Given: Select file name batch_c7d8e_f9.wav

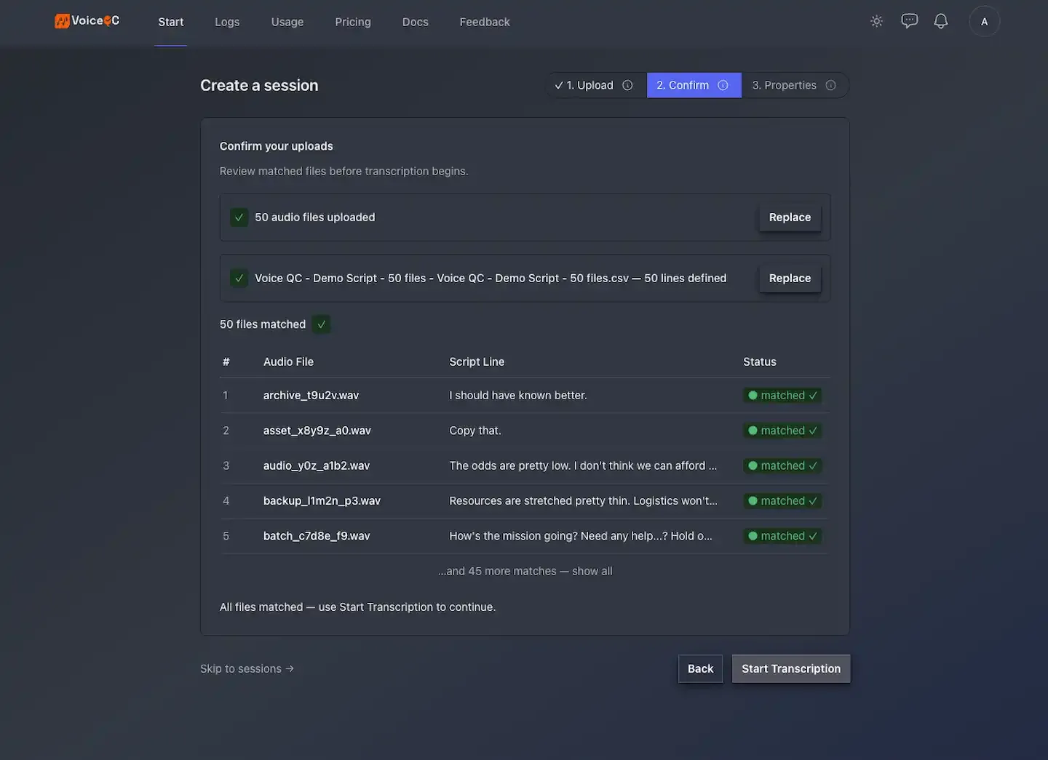Looking at the screenshot, I should [x=316, y=536].
